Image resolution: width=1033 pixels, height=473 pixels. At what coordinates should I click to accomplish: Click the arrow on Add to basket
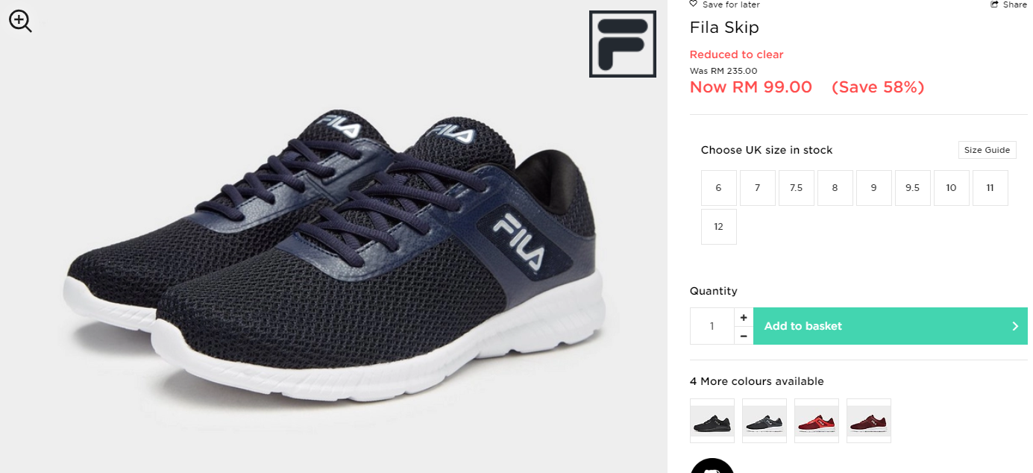tap(1015, 326)
